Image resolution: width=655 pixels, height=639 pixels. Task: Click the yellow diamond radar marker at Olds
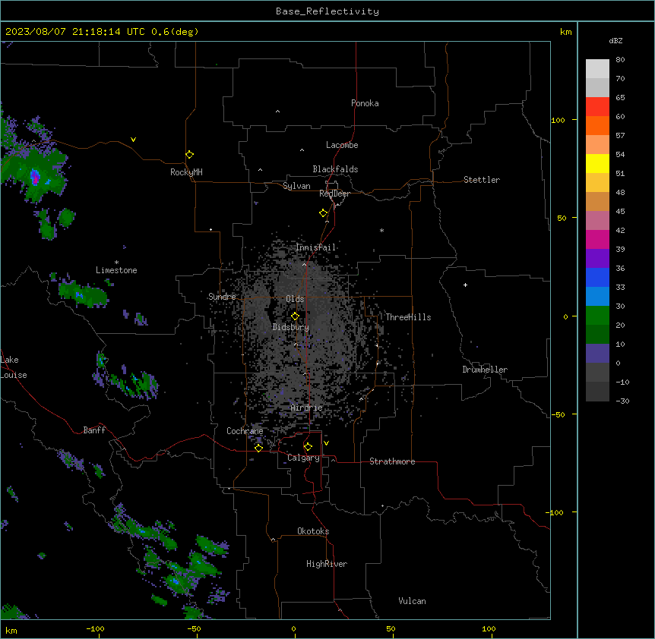[296, 316]
